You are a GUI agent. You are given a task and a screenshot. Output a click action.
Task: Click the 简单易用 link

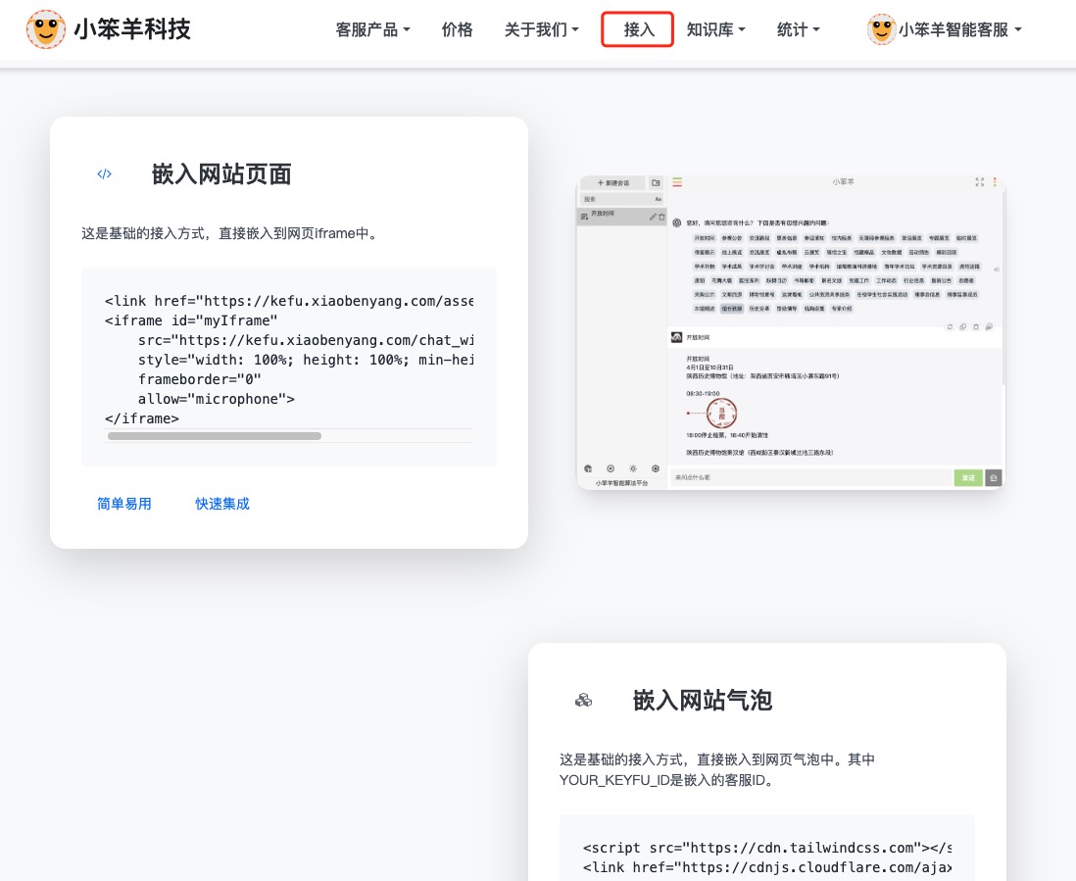click(124, 504)
